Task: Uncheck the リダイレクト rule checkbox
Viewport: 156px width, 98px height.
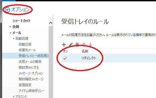Action: click(65, 58)
